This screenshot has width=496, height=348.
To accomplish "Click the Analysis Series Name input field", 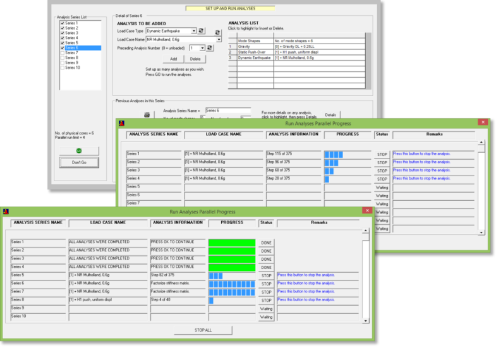I will pyautogui.click(x=227, y=111).
